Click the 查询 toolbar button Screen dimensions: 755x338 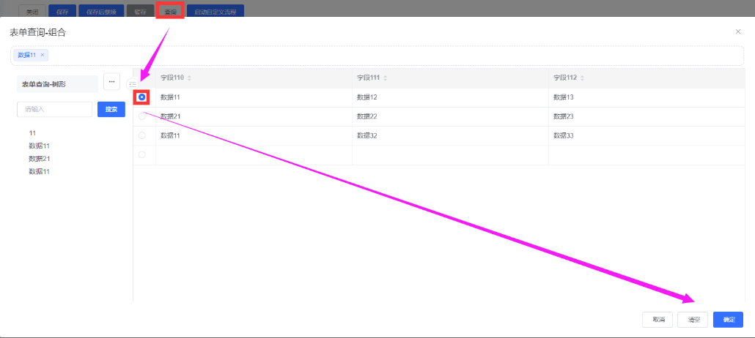click(x=170, y=12)
